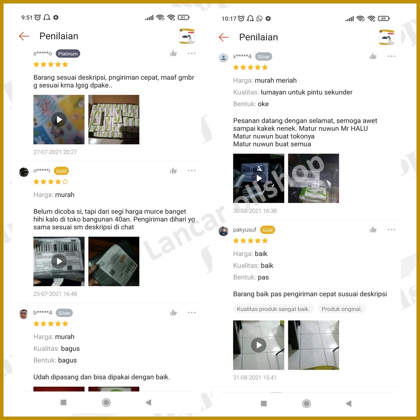The height and width of the screenshot is (420, 420).
Task: Play the video in pakyusuf review
Action: 258,345
